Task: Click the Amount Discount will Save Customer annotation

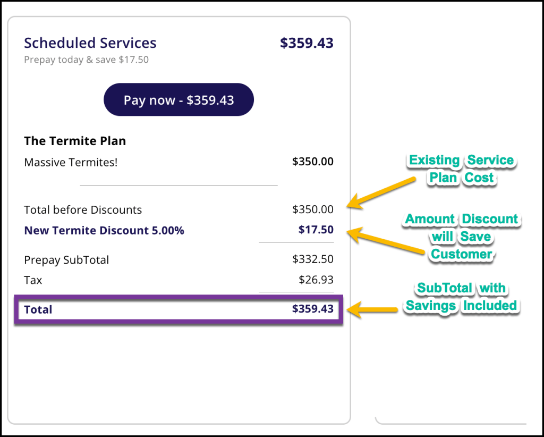Action: (461, 237)
